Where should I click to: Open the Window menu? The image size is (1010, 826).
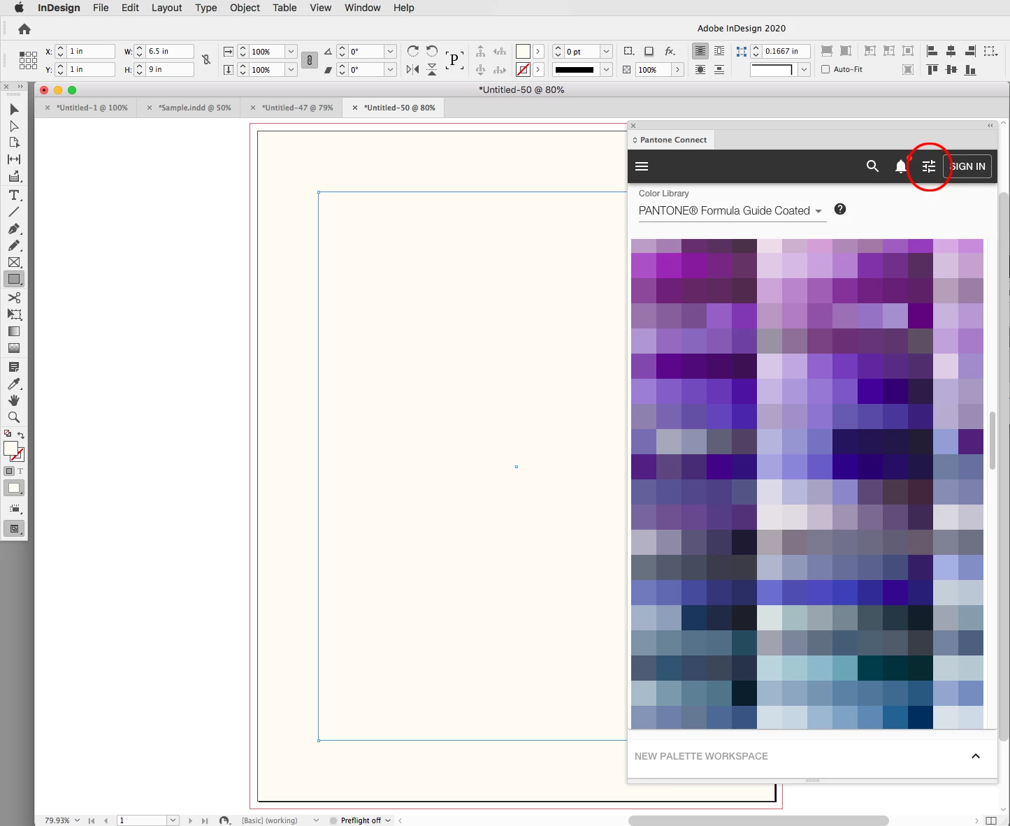click(x=362, y=8)
